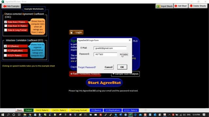Click the Excel icon in the taskbar
Viewport: 209px width, 117px height.
(x=130, y=115)
